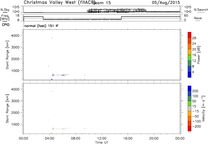Click the '28' label on Power colorbar
The width and height of the screenshot is (208, 144).
click(194, 38)
